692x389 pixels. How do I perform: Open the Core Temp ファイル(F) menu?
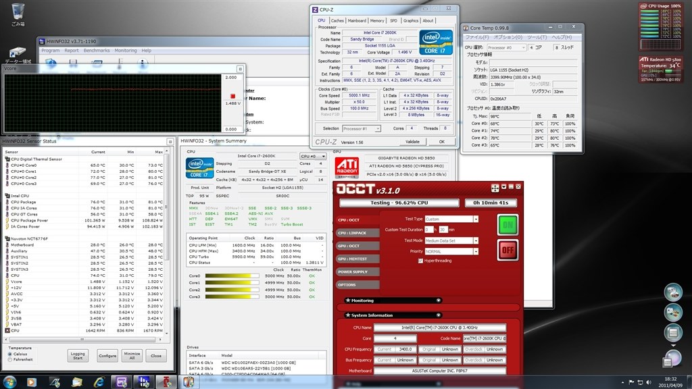pyautogui.click(x=476, y=38)
